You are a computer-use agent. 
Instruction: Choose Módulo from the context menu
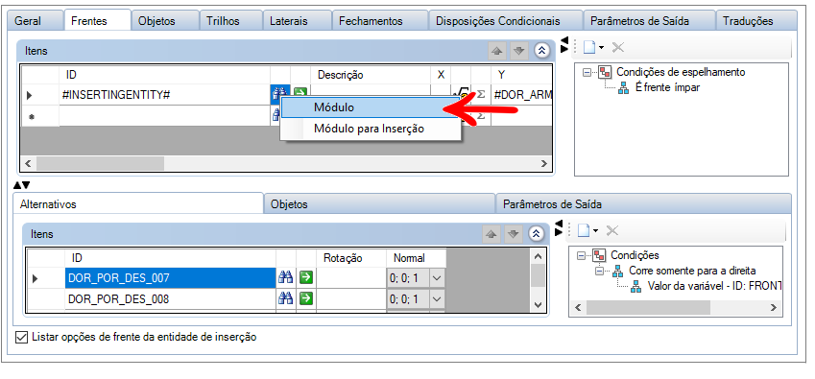point(371,107)
